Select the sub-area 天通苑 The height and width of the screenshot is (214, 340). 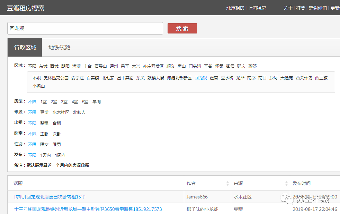click(287, 78)
